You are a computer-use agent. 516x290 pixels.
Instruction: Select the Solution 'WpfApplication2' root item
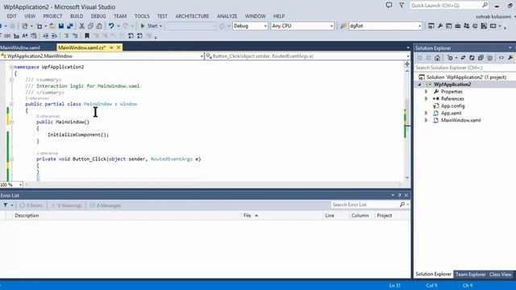click(x=466, y=77)
